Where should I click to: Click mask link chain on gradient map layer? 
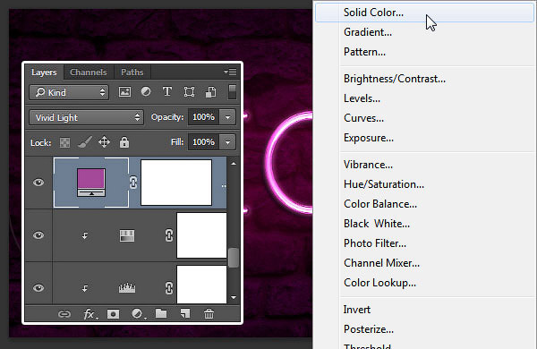(169, 235)
